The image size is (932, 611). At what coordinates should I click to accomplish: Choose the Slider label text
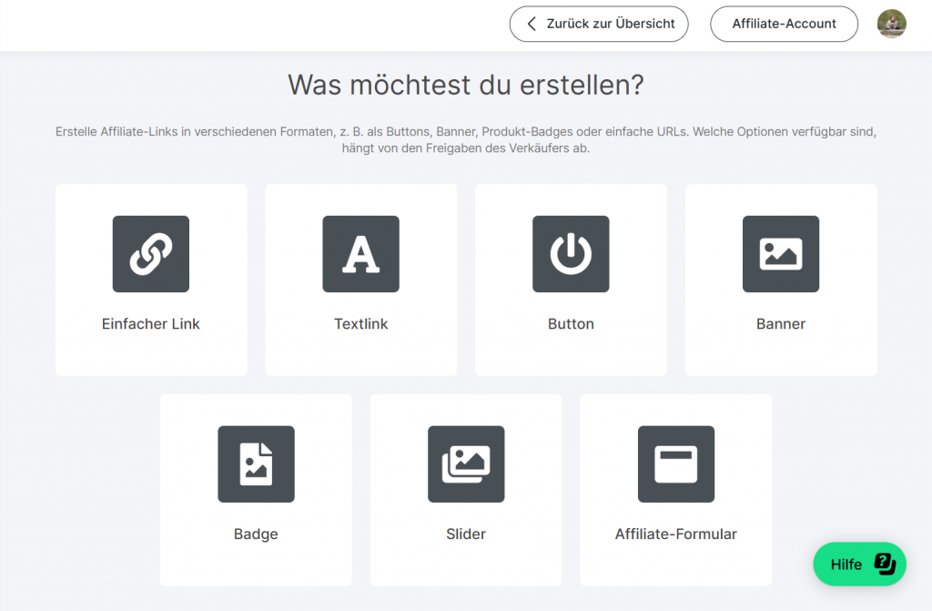coord(466,535)
